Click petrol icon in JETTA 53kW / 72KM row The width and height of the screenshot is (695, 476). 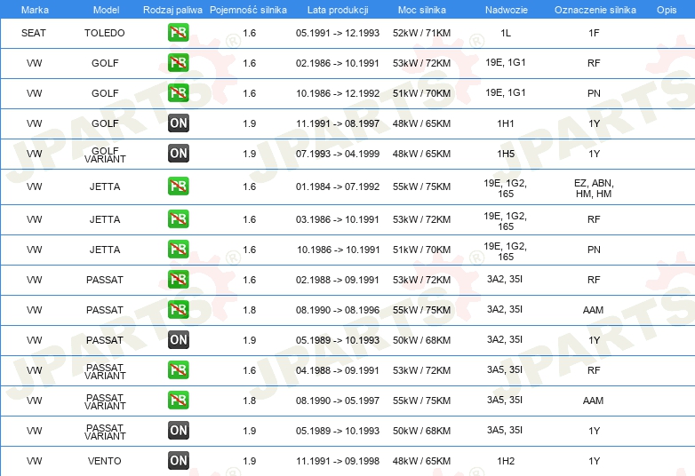point(178,219)
